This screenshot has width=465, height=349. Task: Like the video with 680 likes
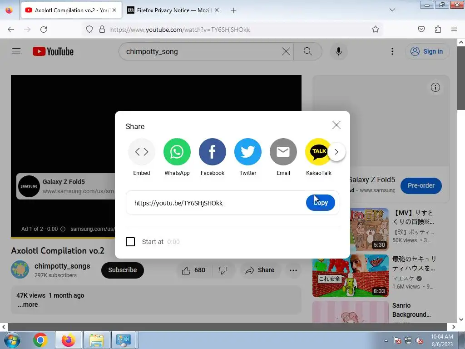pyautogui.click(x=194, y=270)
